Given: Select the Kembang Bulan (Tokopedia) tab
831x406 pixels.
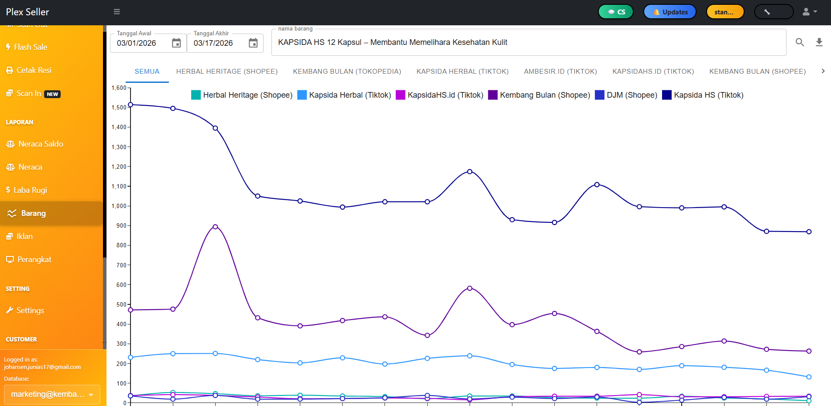Looking at the screenshot, I should tap(347, 72).
